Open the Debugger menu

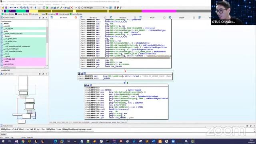pyautogui.click(x=32, y=4)
